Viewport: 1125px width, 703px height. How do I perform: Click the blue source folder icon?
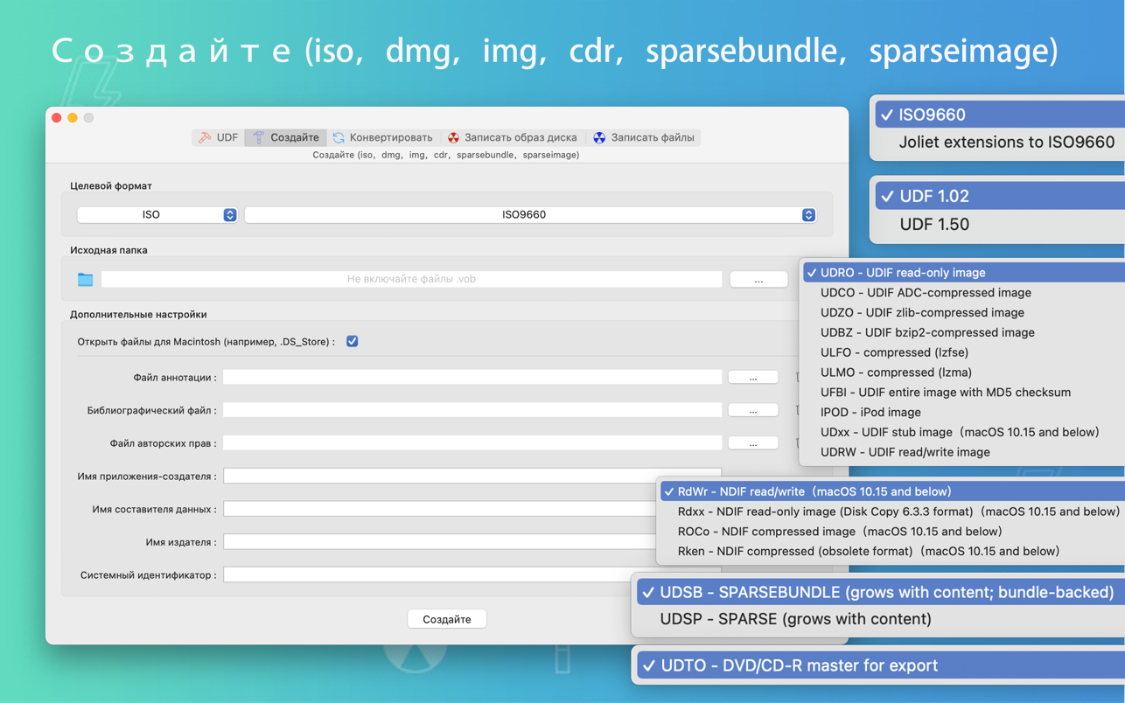(86, 279)
